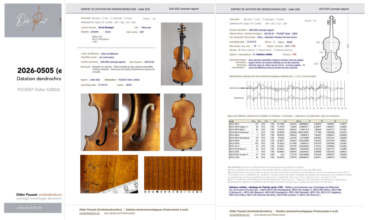
Task: Select Violoncelle radio on the violin photo page
Action: point(116,18)
